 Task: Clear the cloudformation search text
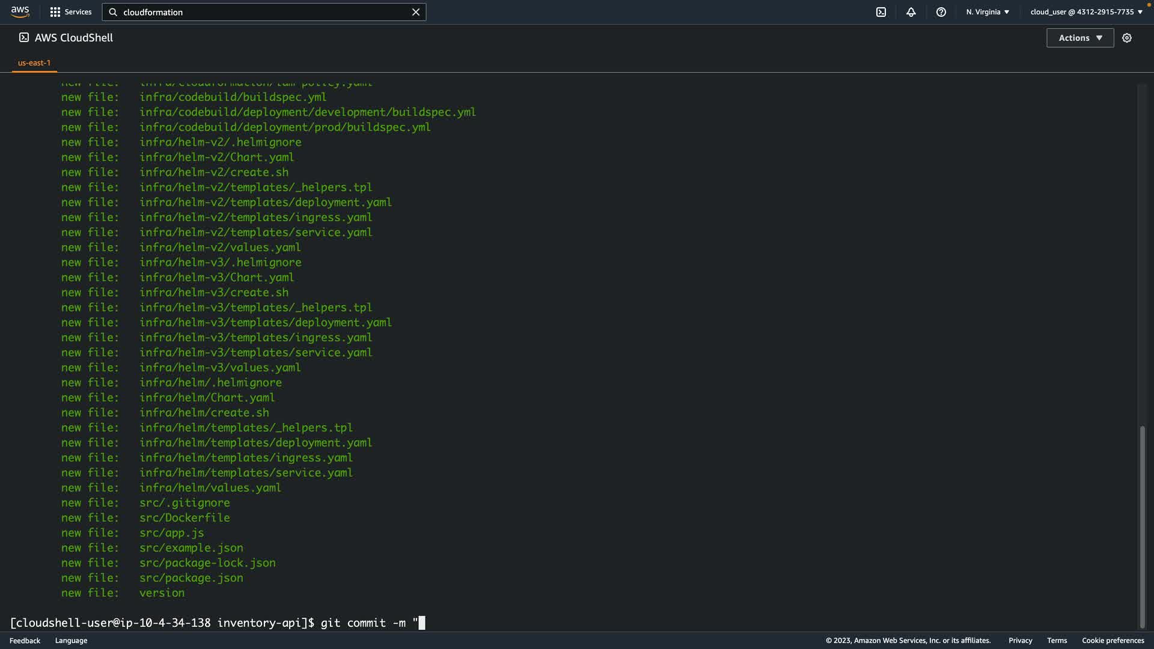click(415, 12)
